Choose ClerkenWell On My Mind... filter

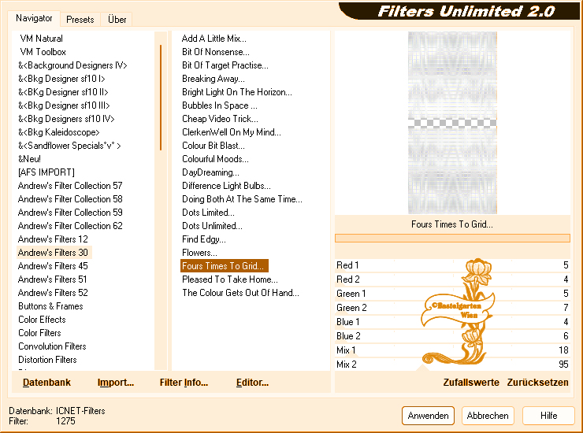click(232, 132)
